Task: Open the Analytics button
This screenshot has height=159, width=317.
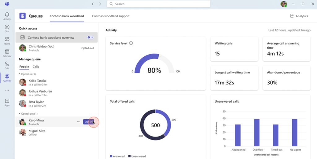Action: tap(299, 16)
